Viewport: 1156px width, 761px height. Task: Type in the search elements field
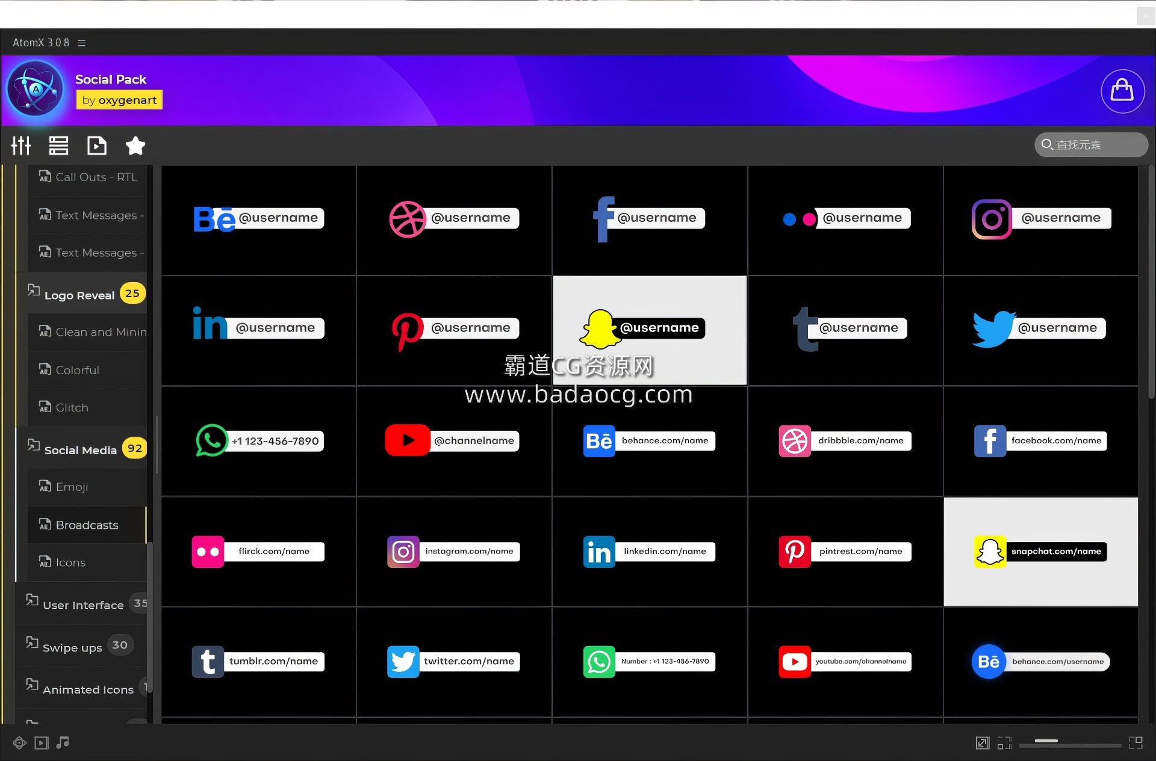pyautogui.click(x=1091, y=145)
